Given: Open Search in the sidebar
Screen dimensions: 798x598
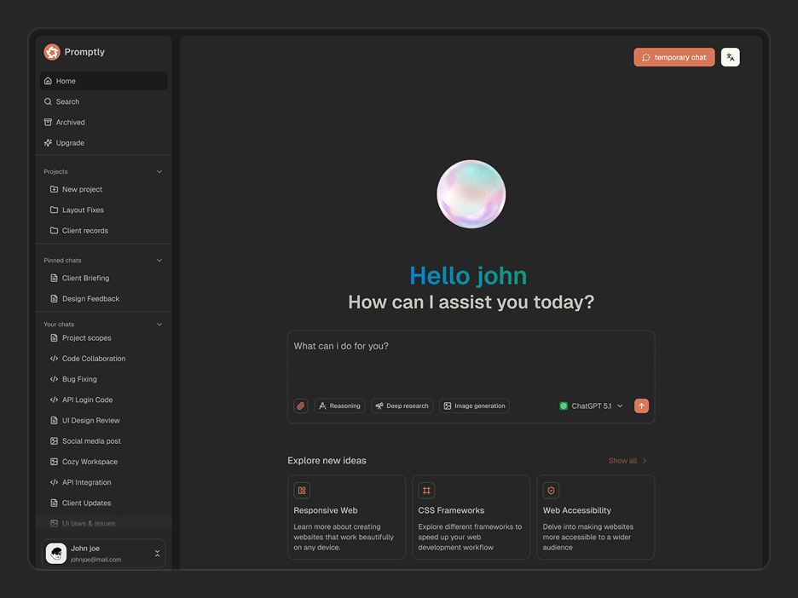Looking at the screenshot, I should click(103, 101).
